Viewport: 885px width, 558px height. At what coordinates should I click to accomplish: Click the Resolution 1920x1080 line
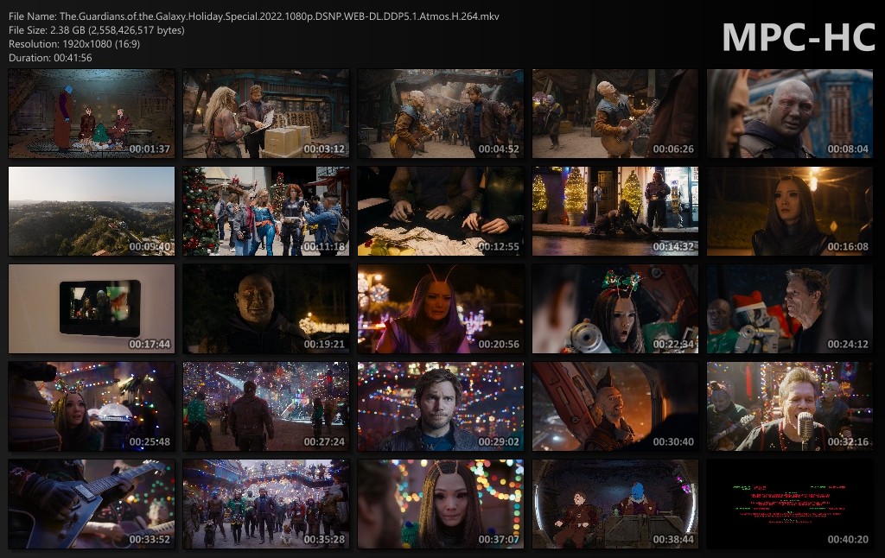coord(74,44)
